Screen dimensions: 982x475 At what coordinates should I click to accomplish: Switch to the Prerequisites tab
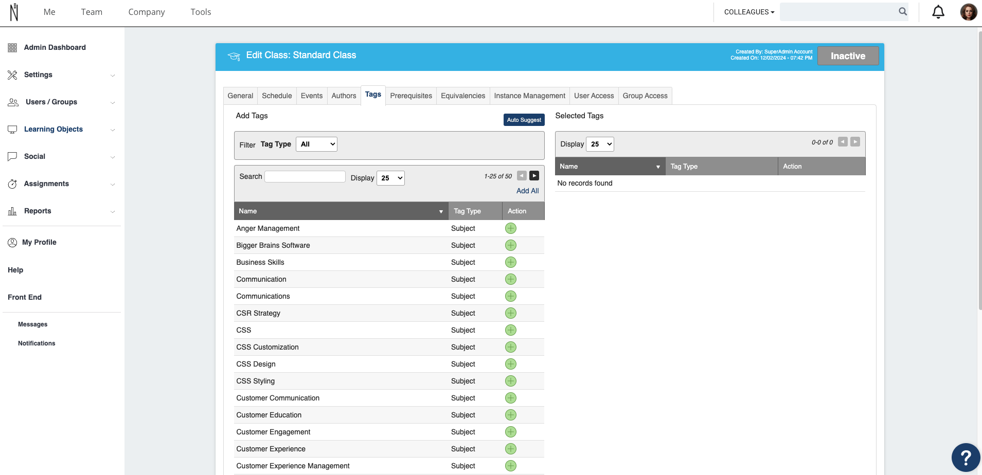coord(411,96)
